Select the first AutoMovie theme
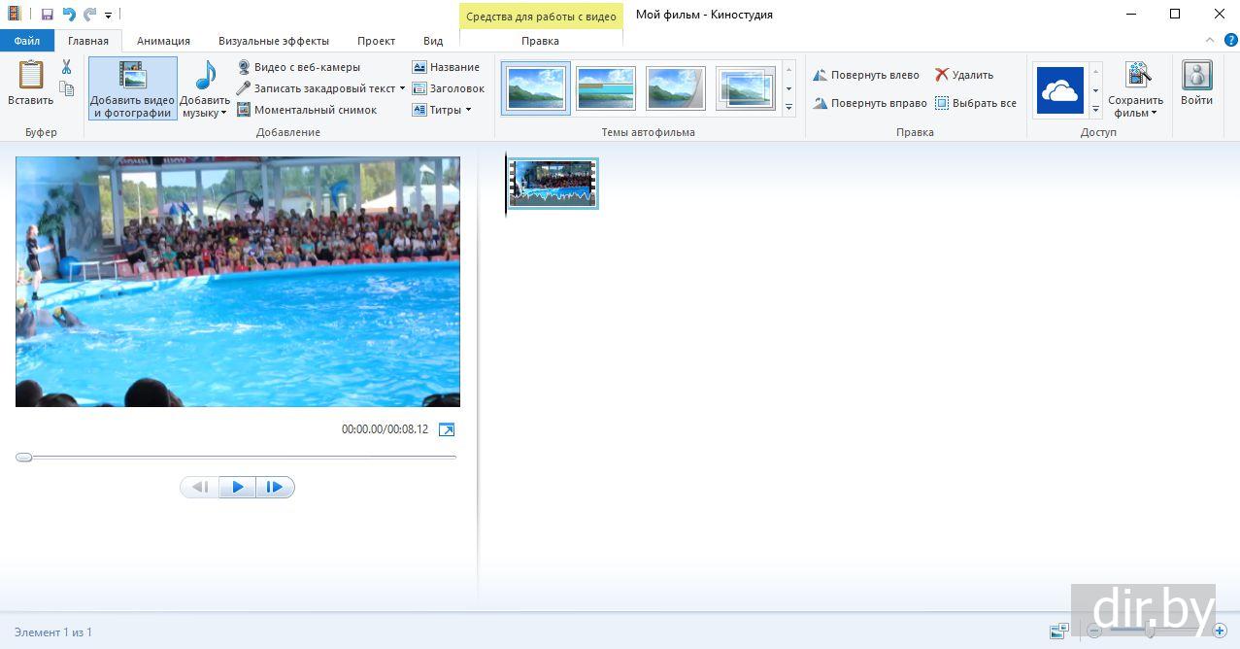Screen dimensions: 1240x649 click(x=536, y=88)
